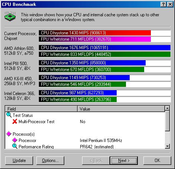
Task: Click the list scroll down arrow
Action: pyautogui.click(x=167, y=146)
